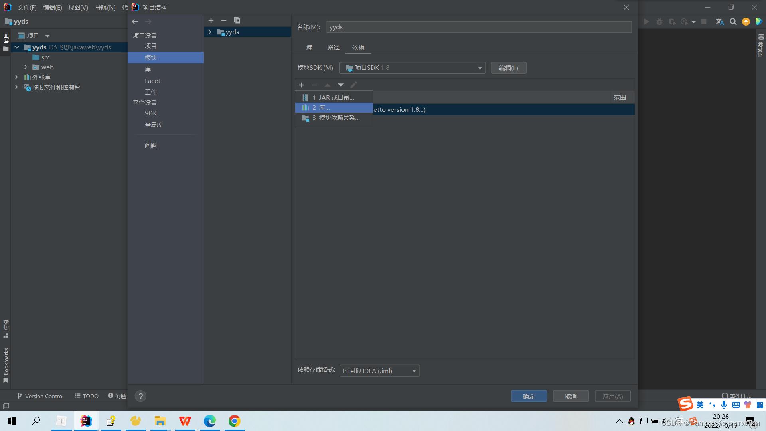Click the add dependency plus icon
This screenshot has width=766, height=431.
point(302,85)
